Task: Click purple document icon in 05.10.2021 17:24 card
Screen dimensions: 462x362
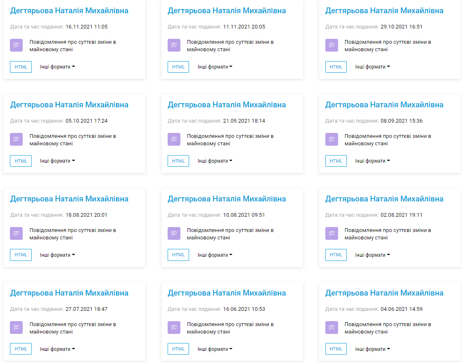Action: click(17, 140)
